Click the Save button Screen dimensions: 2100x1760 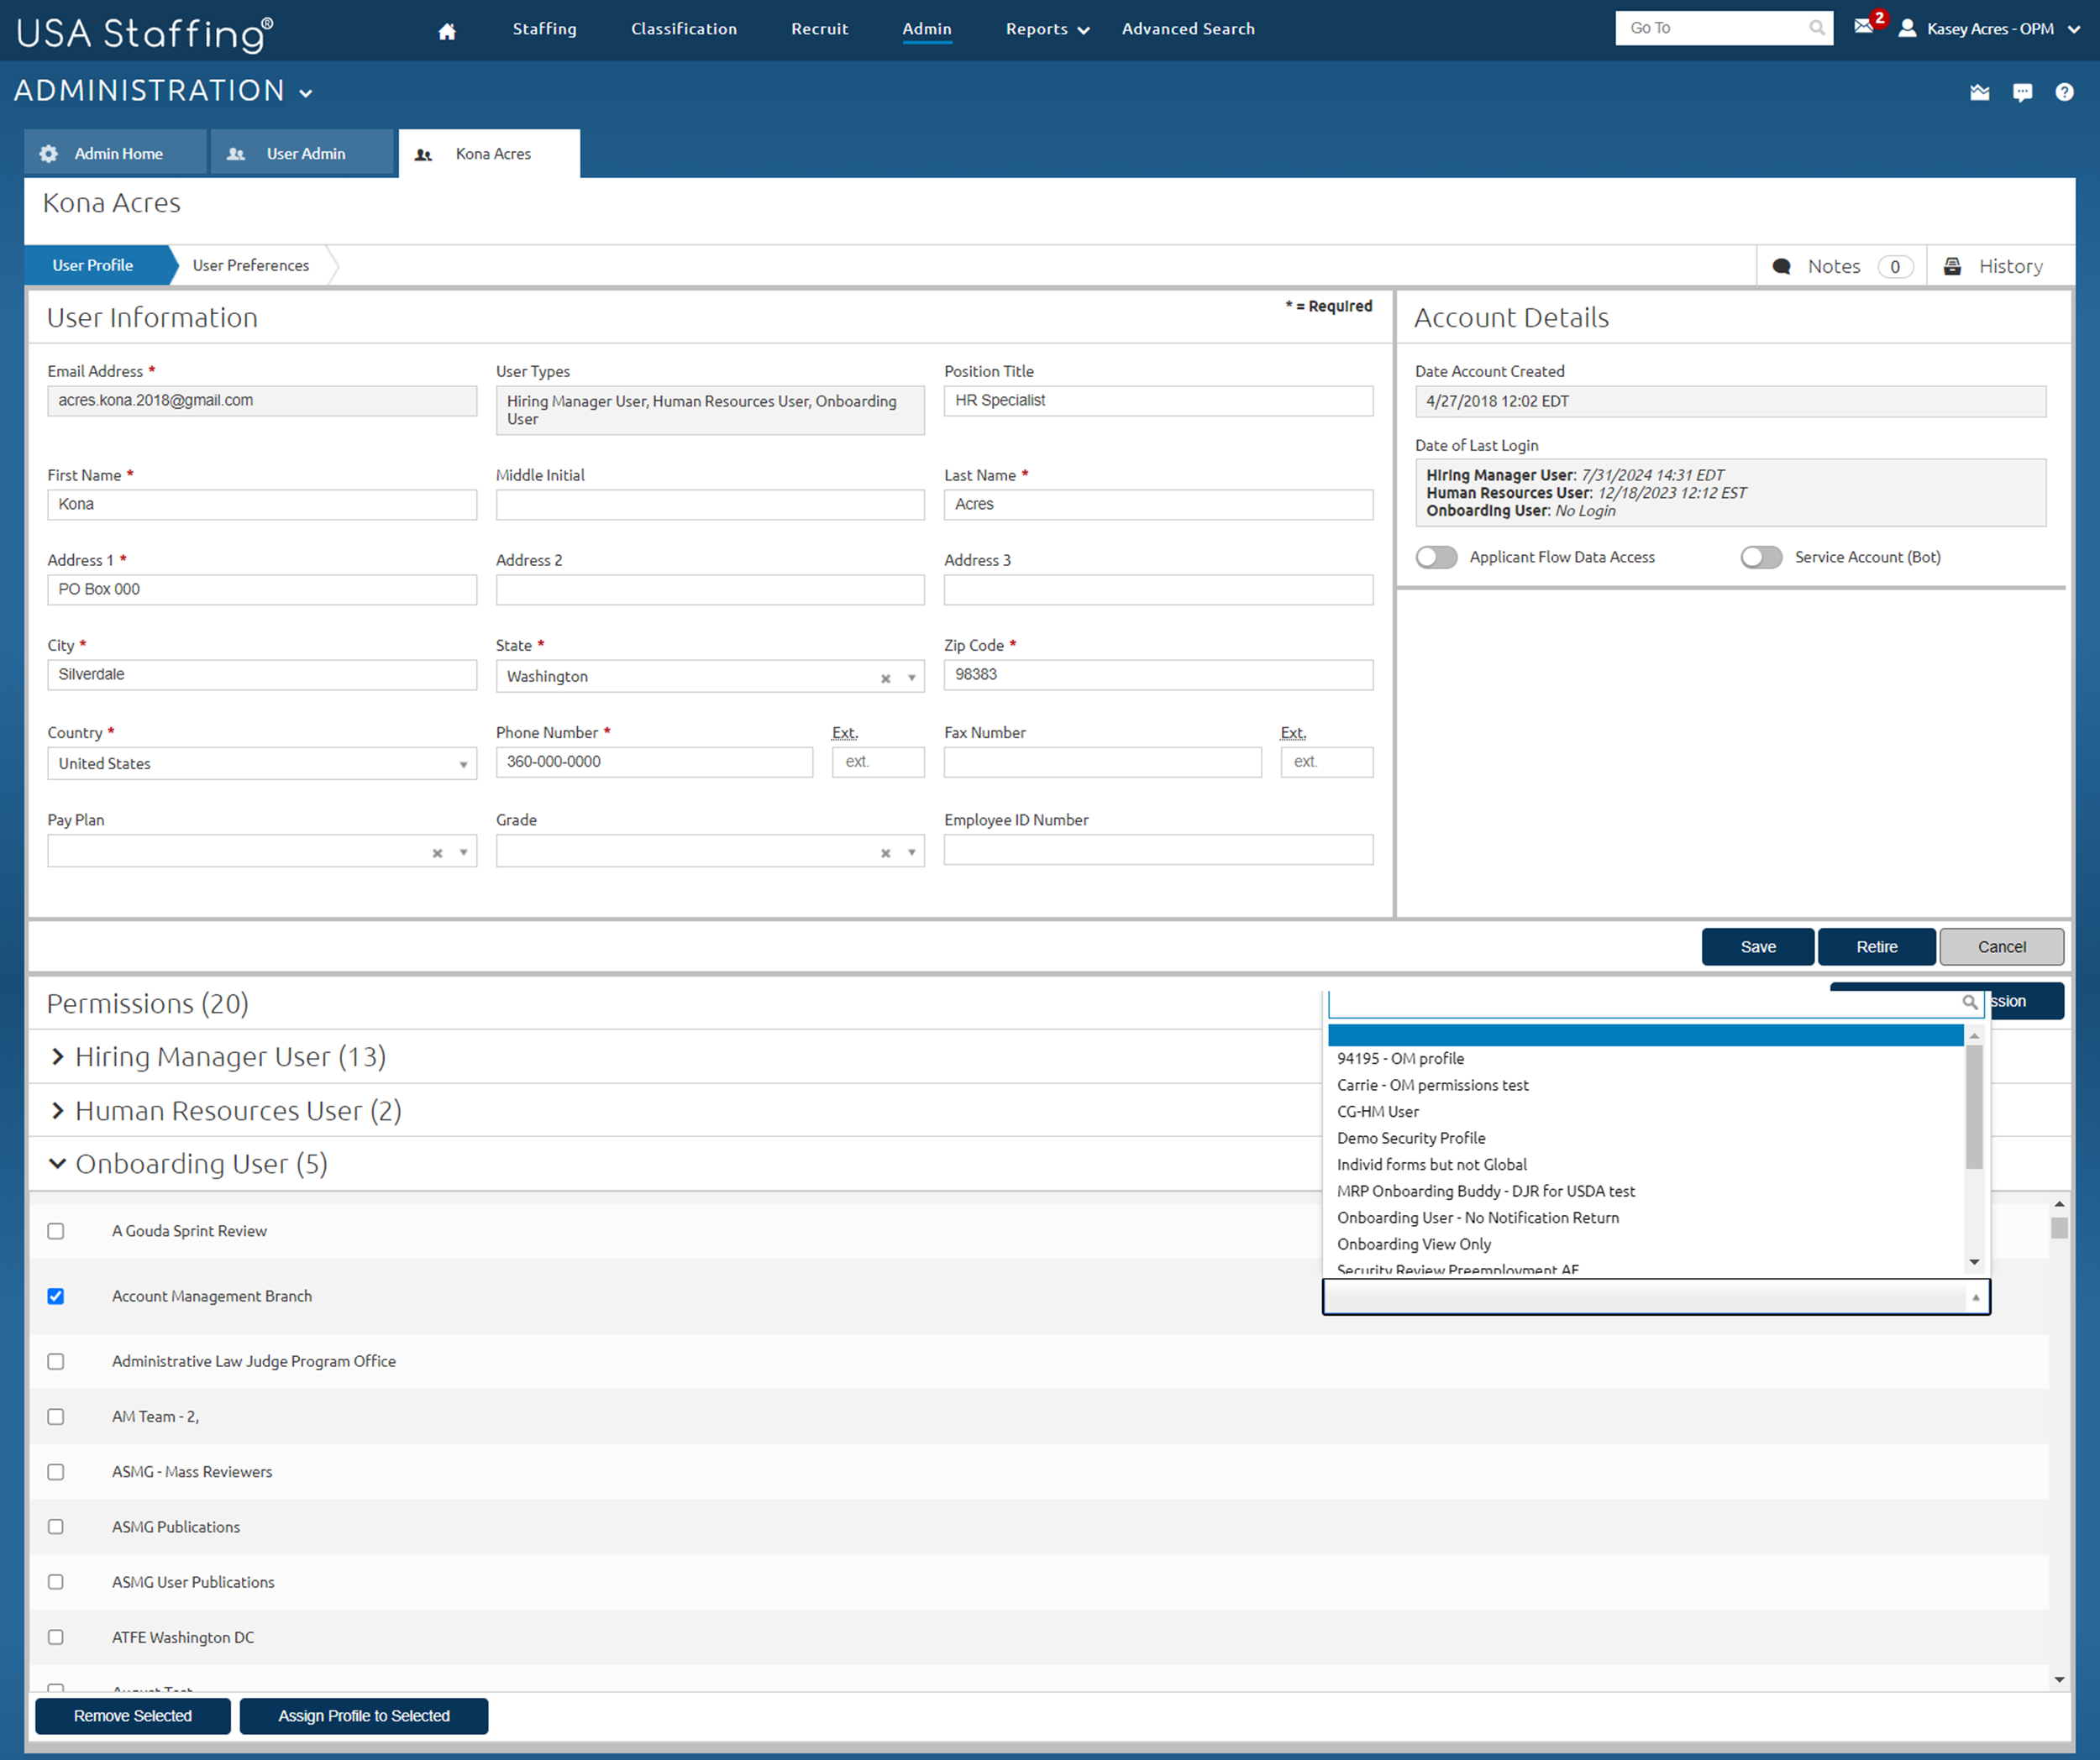tap(1758, 947)
